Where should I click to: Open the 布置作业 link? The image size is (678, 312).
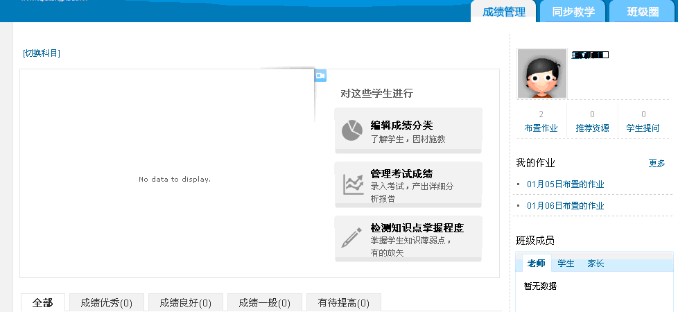point(541,128)
